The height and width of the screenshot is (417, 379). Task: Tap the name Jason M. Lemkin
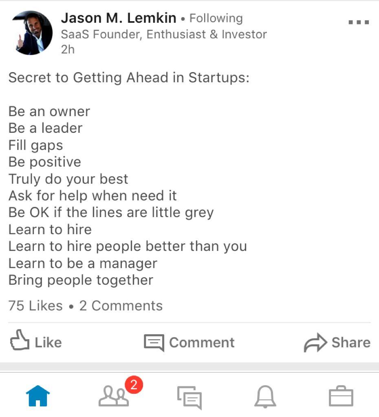tap(119, 18)
